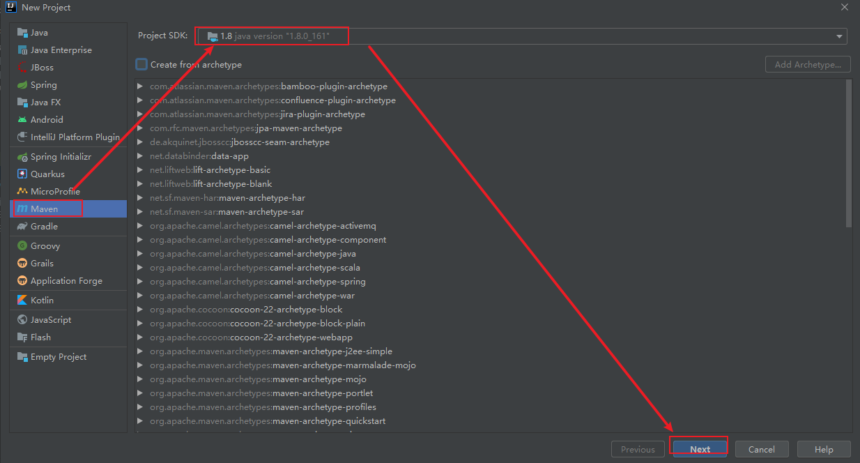This screenshot has width=860, height=463.
Task: Select the Grails icon
Action: (x=22, y=264)
